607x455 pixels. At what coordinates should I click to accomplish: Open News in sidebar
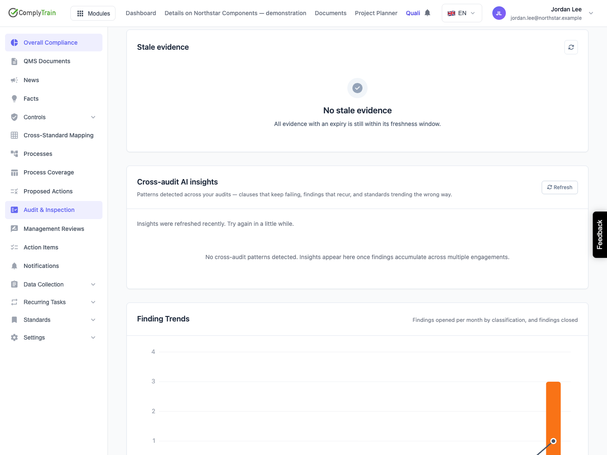54,80
